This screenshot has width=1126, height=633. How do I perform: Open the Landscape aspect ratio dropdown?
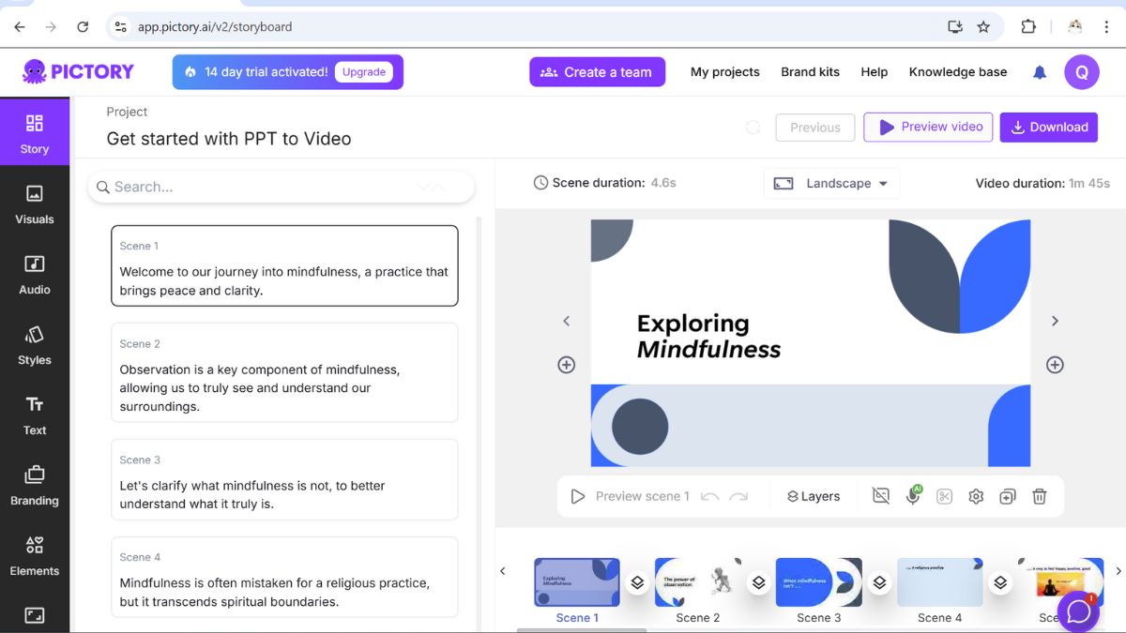(x=831, y=183)
